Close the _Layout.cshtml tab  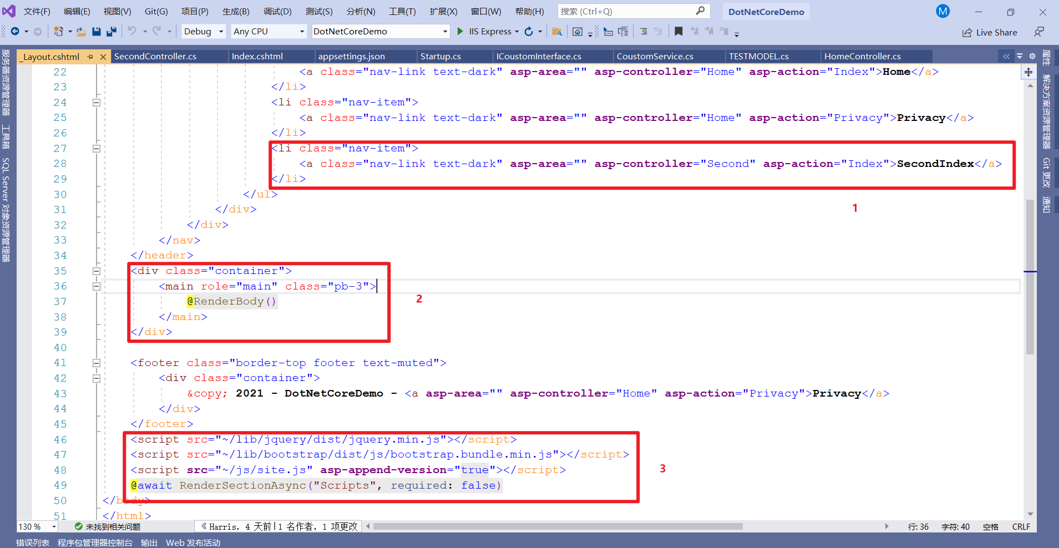(x=103, y=57)
